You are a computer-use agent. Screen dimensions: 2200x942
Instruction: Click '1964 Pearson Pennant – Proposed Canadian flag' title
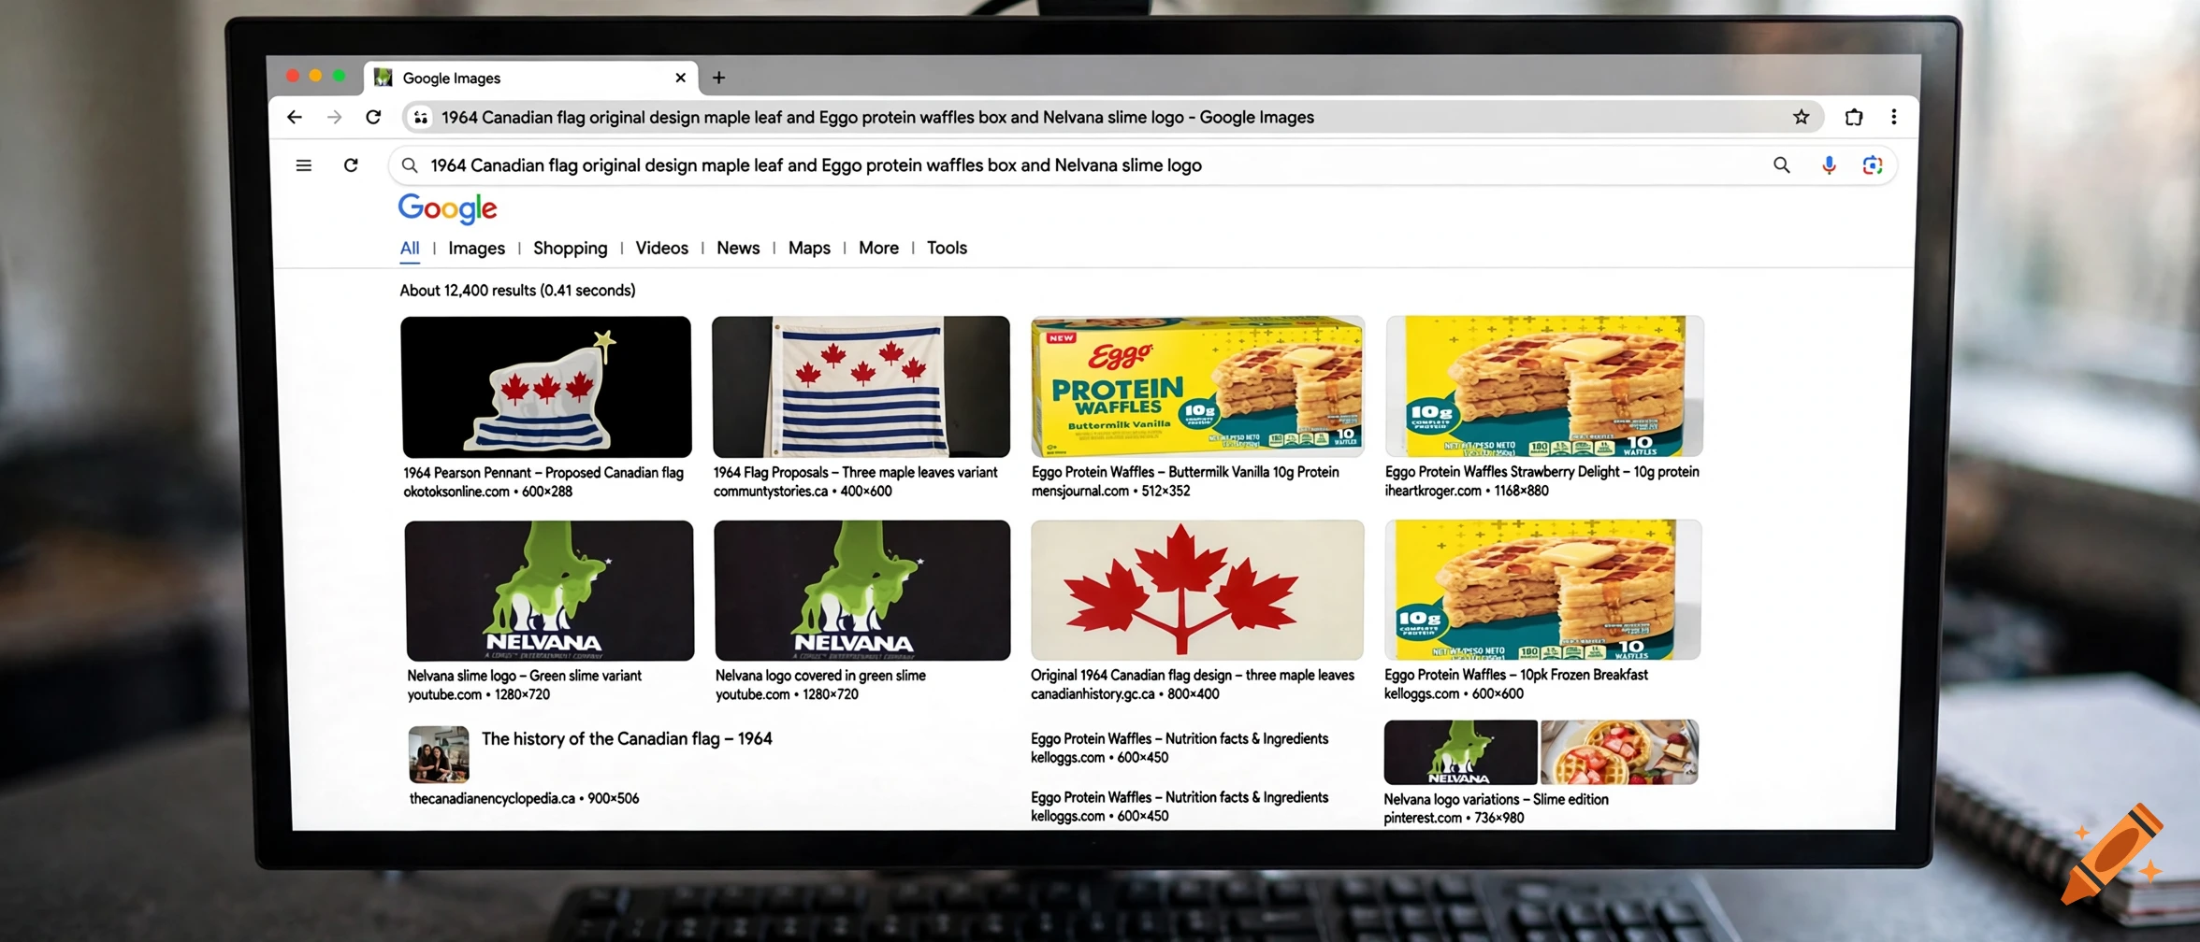click(x=543, y=473)
